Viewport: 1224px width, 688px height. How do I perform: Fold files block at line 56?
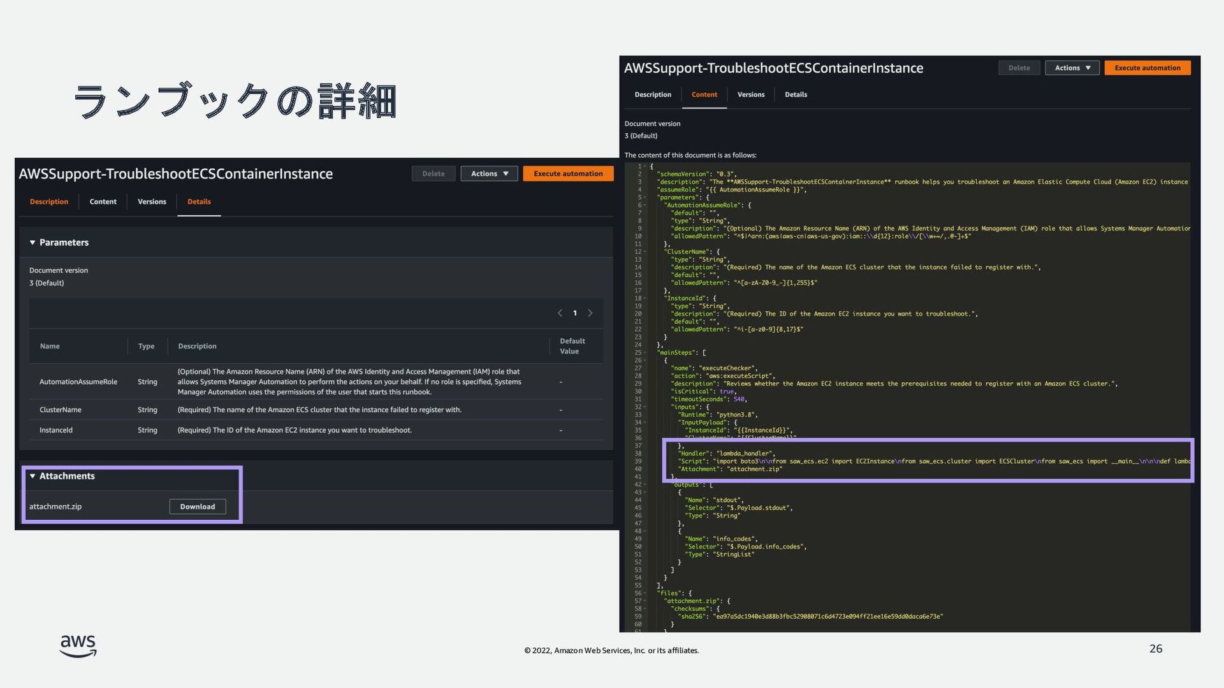click(x=645, y=593)
